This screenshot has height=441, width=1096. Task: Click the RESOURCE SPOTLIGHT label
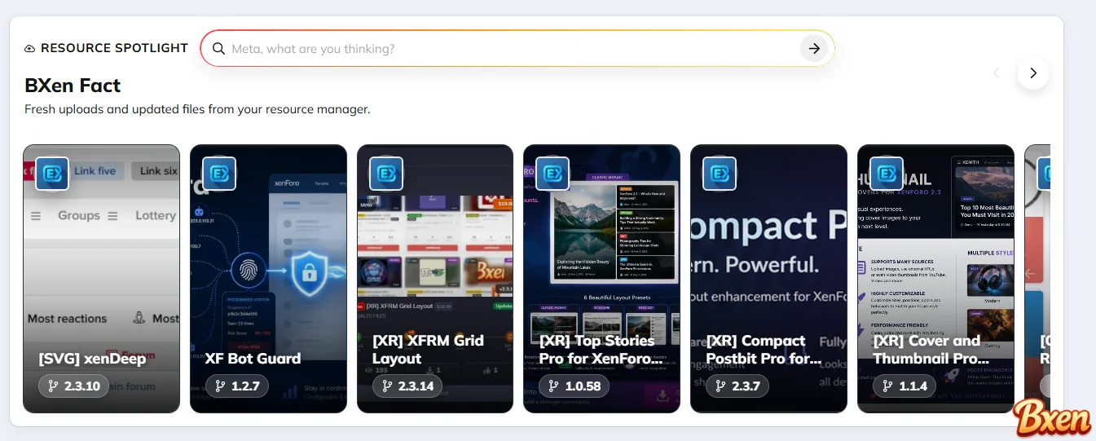click(x=114, y=48)
